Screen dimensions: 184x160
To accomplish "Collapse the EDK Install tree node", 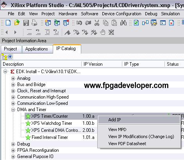I will pyautogui.click(x=5, y=72).
